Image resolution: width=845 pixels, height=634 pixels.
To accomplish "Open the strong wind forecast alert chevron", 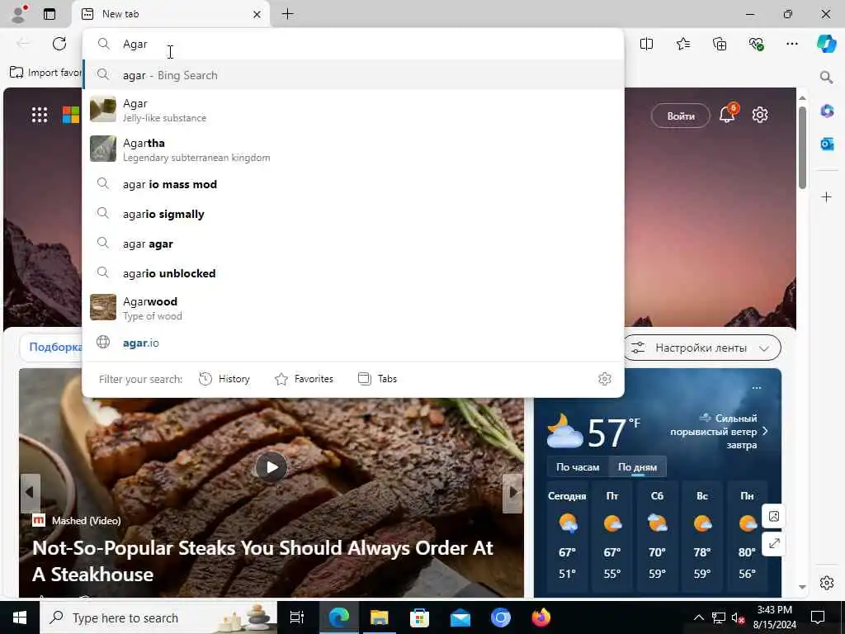I will 765,431.
